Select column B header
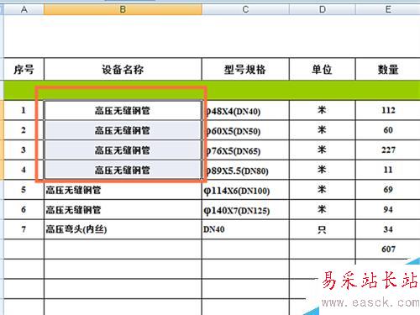Screen dimensions: 420x315 pos(123,9)
